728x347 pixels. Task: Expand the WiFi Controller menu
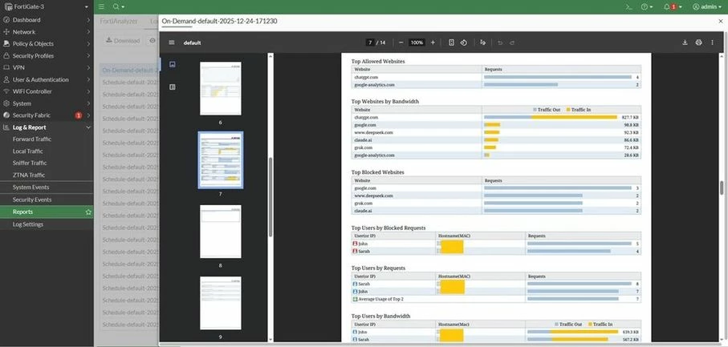point(47,91)
